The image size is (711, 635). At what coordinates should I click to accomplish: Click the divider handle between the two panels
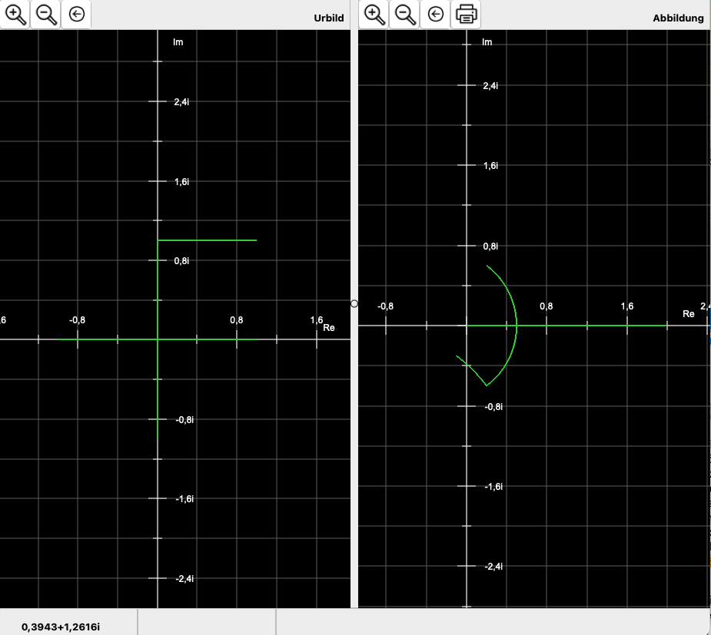(354, 303)
